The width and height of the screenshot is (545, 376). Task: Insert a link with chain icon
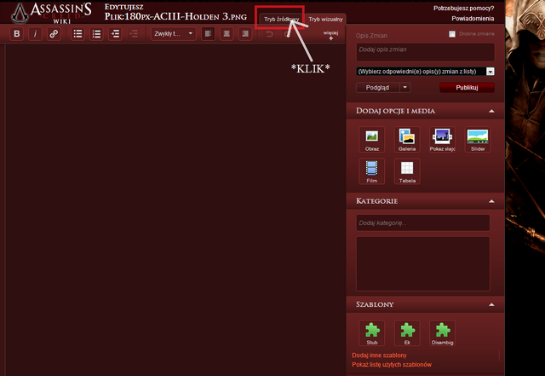(54, 34)
